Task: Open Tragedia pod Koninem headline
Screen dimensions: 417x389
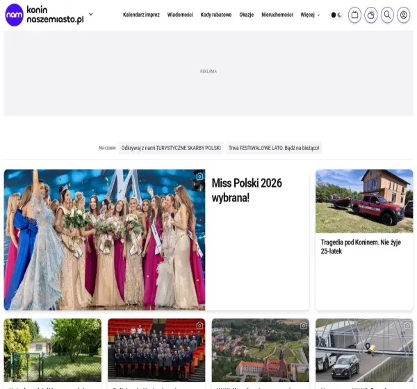Action: tap(361, 247)
